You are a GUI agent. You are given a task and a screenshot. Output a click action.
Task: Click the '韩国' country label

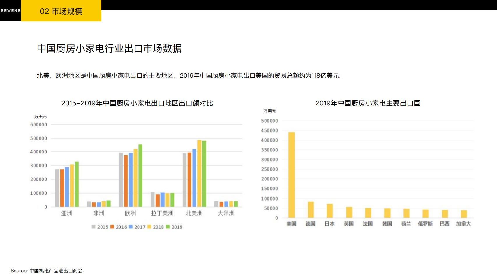pos(387,224)
